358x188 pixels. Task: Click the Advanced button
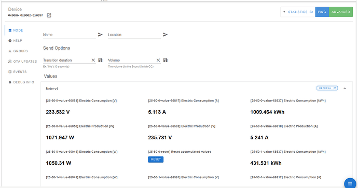341,12
